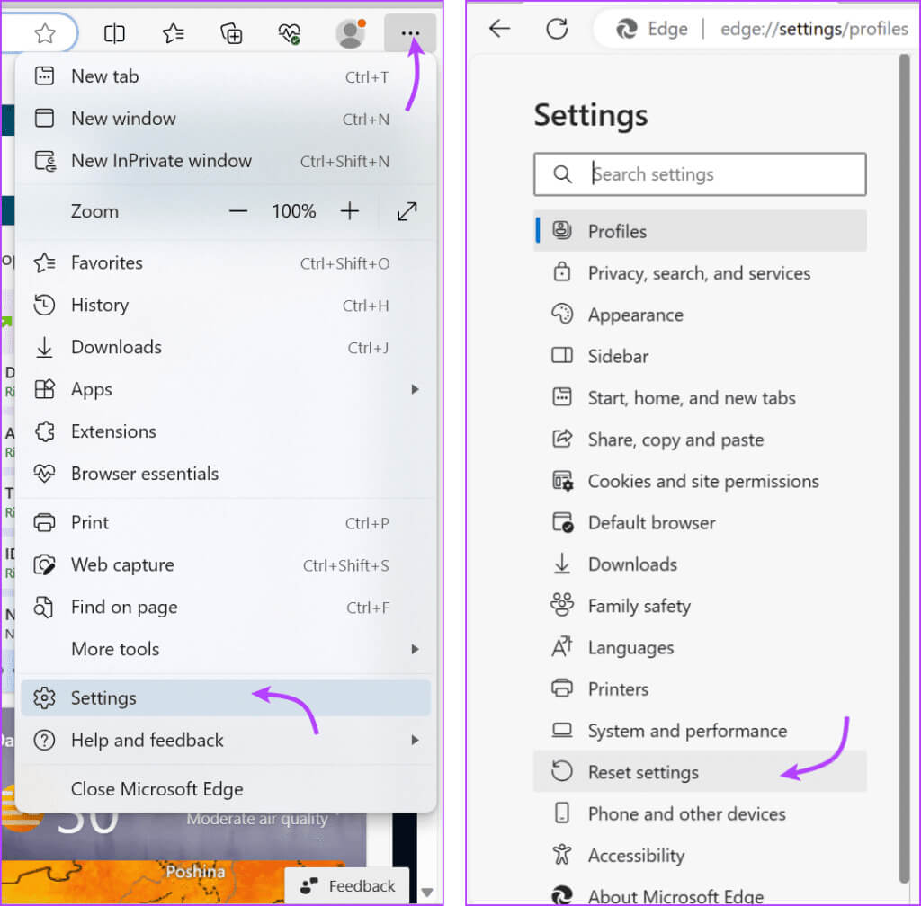The image size is (921, 906).
Task: Select Web capture menu entry
Action: 226,565
